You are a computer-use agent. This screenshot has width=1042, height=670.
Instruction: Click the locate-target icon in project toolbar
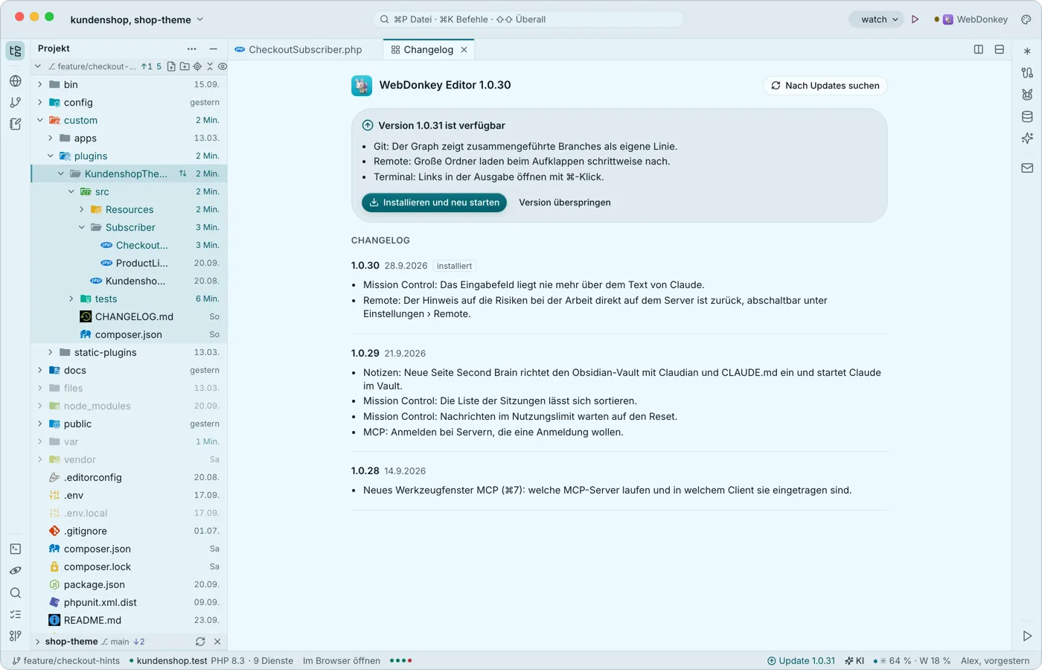(197, 66)
